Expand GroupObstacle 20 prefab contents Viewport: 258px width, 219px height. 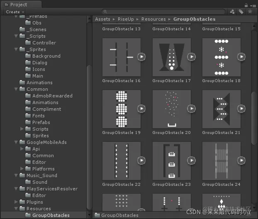click(191, 109)
